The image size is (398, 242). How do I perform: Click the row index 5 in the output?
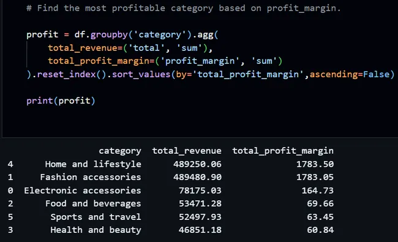coord(10,217)
